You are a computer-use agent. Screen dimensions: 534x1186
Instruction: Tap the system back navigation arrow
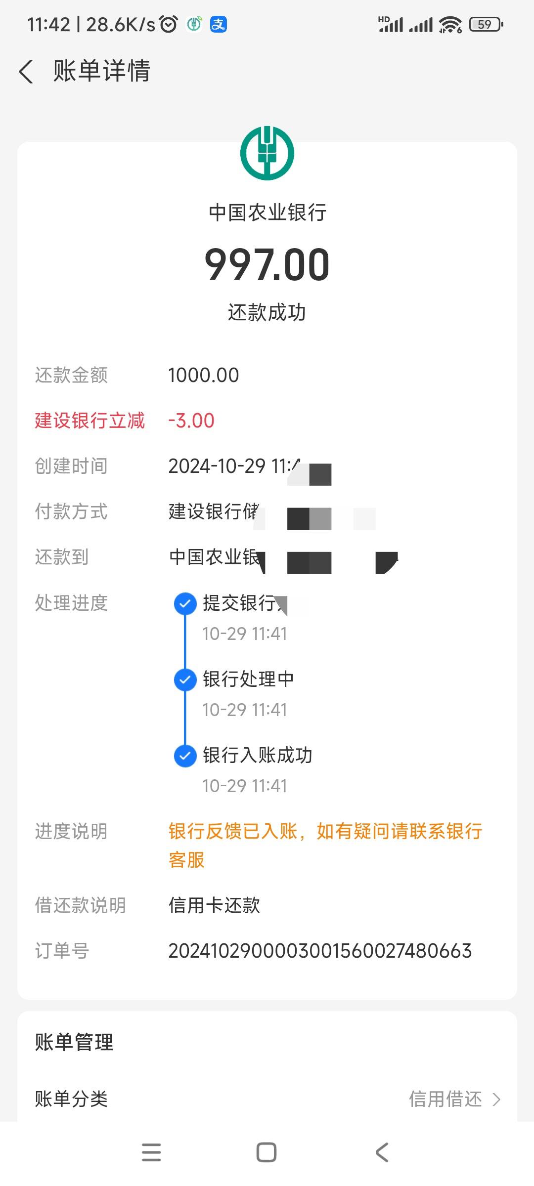382,1152
